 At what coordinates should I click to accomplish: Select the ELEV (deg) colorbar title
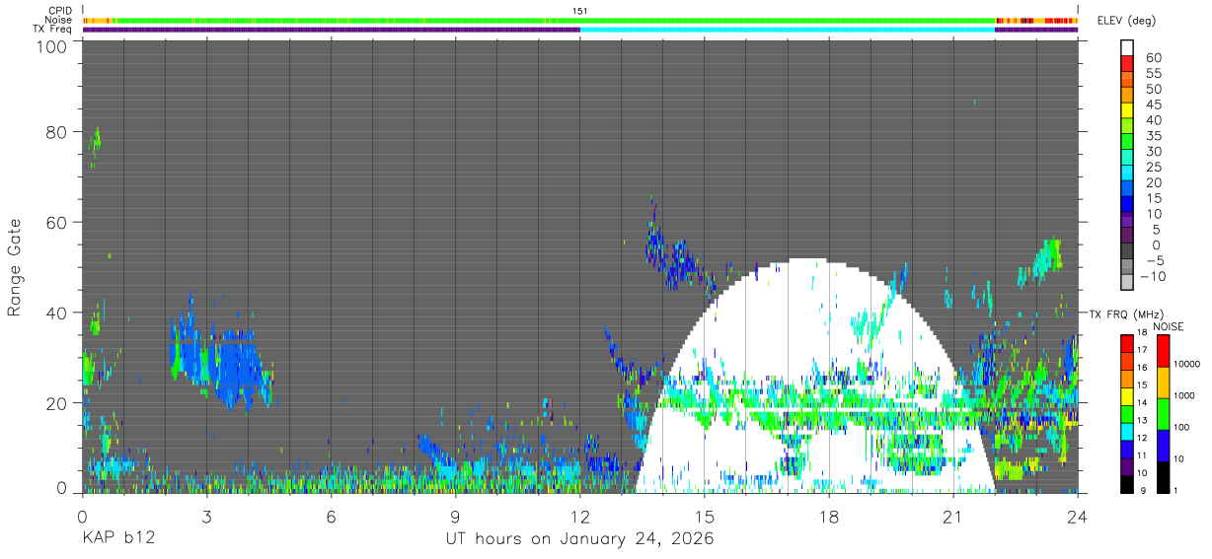click(1127, 20)
